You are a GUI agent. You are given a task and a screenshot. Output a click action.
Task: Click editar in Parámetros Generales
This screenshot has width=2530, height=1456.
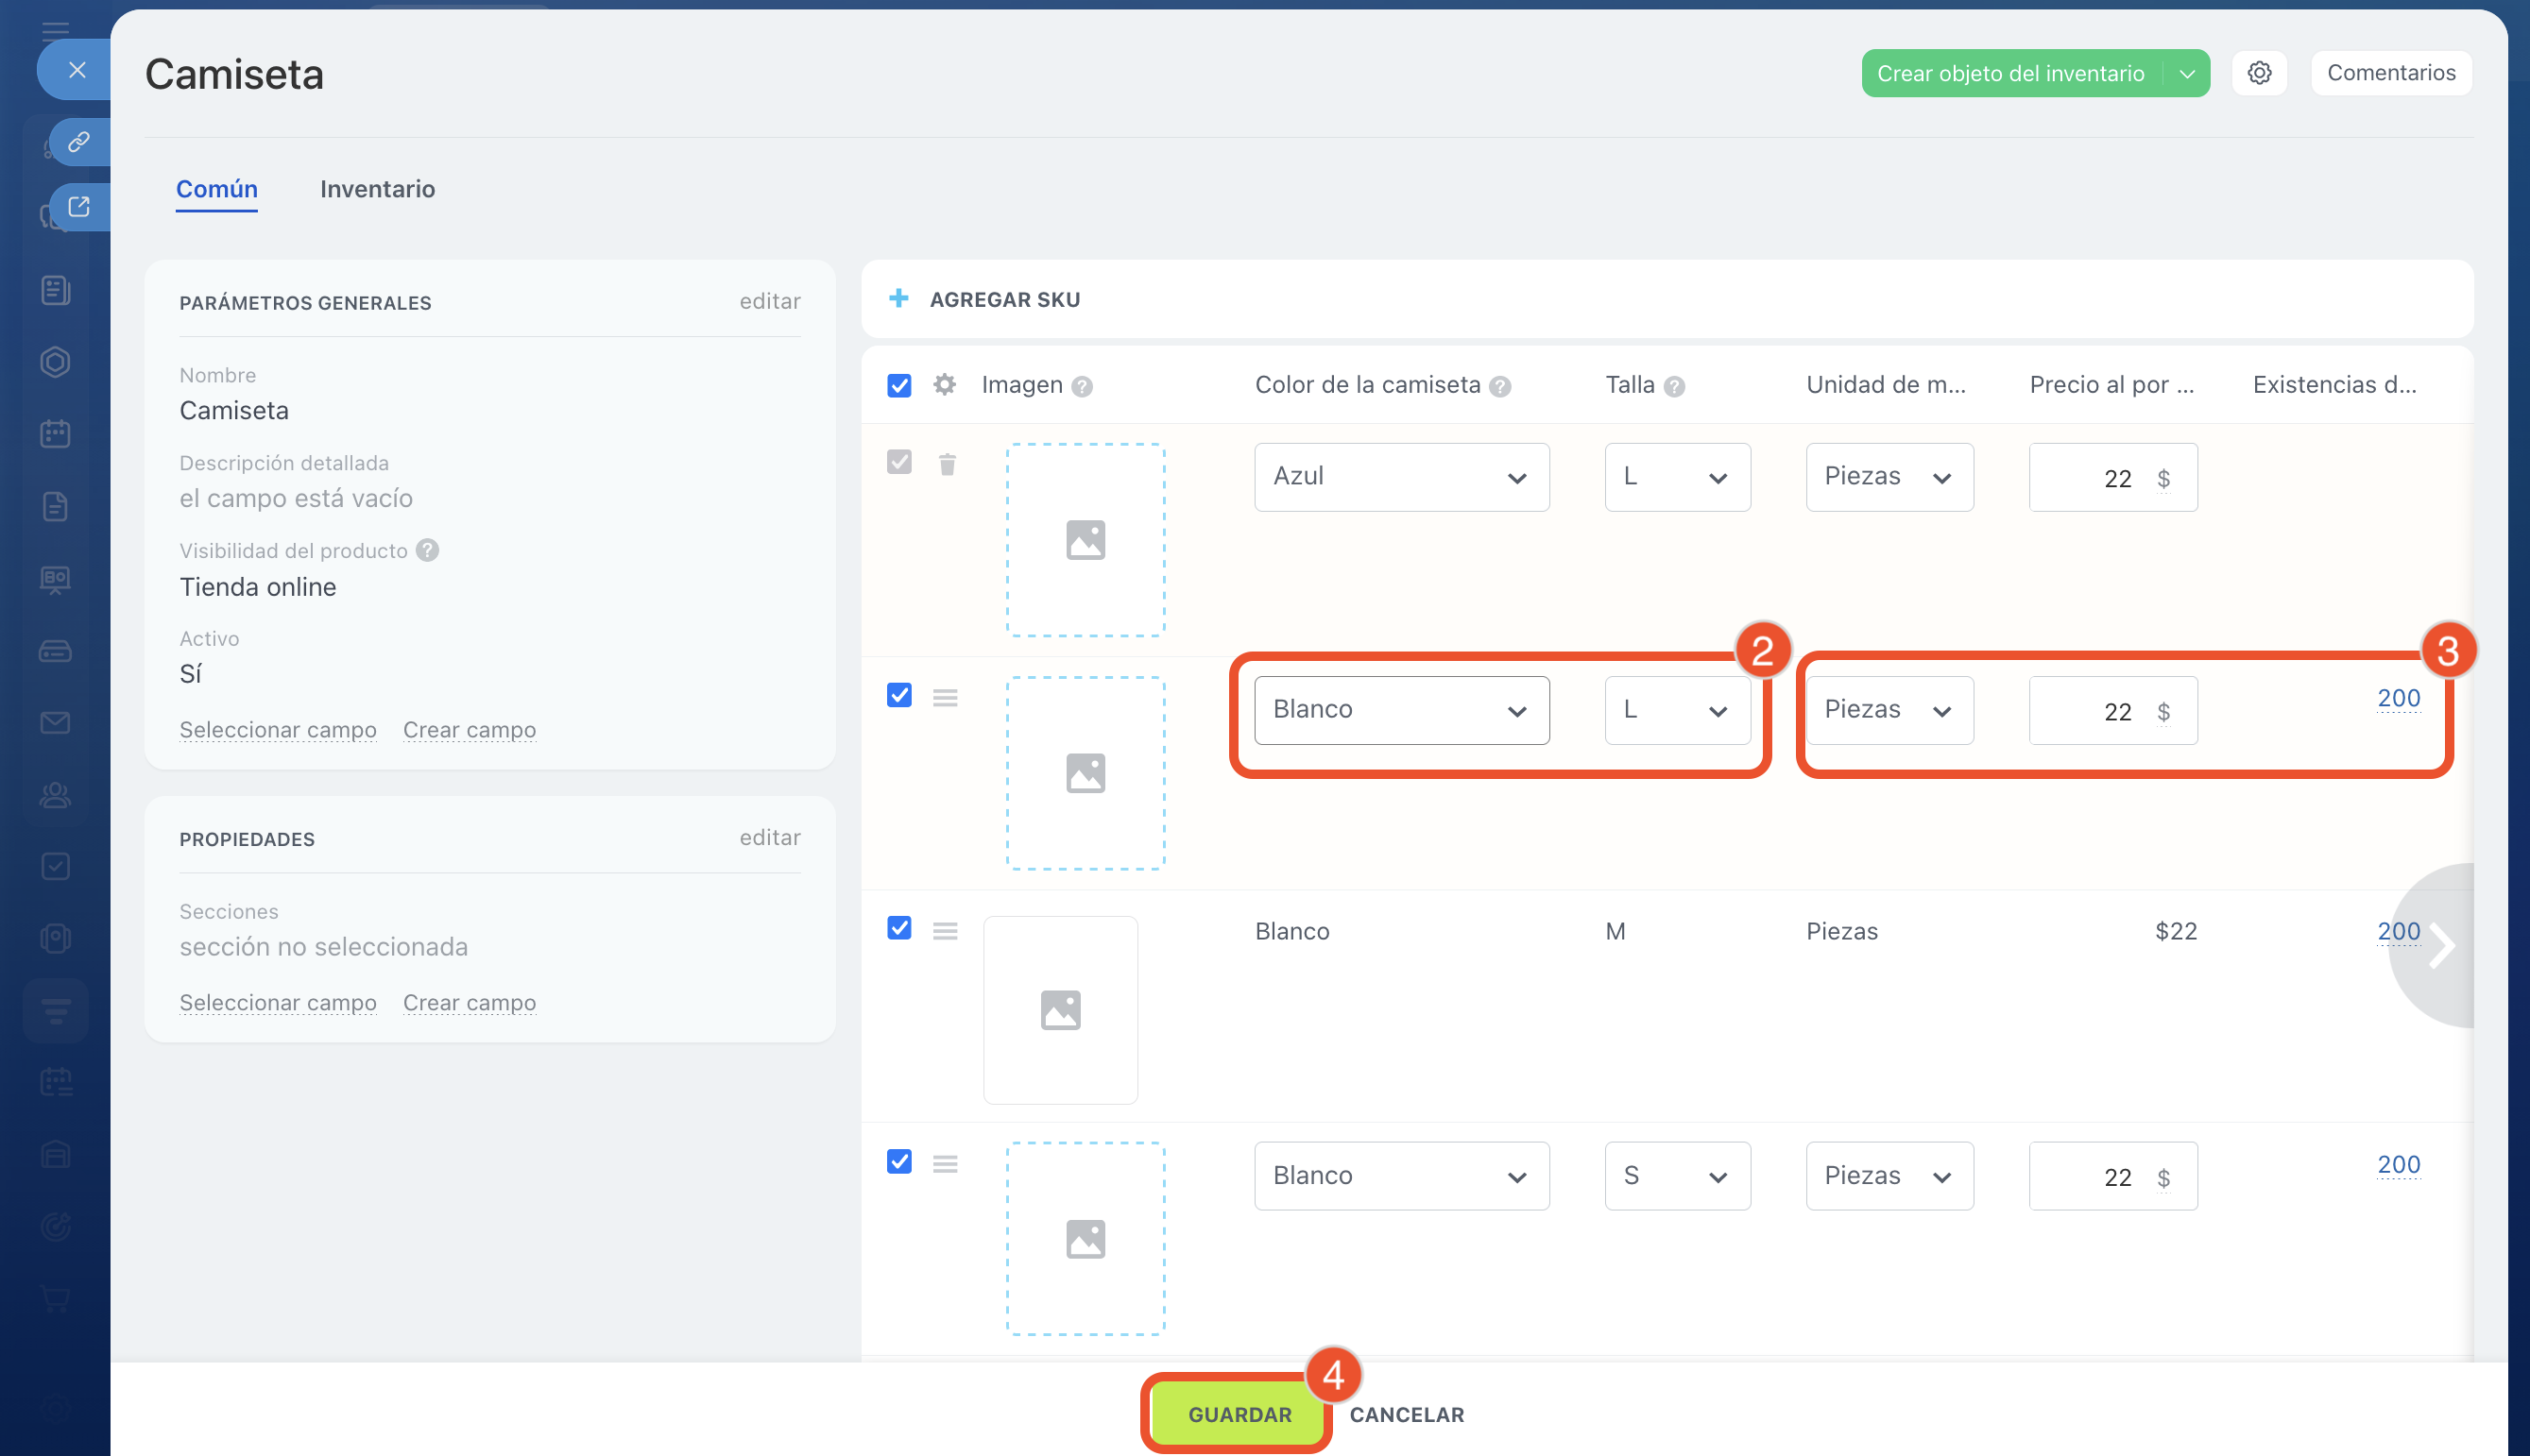pos(769,301)
